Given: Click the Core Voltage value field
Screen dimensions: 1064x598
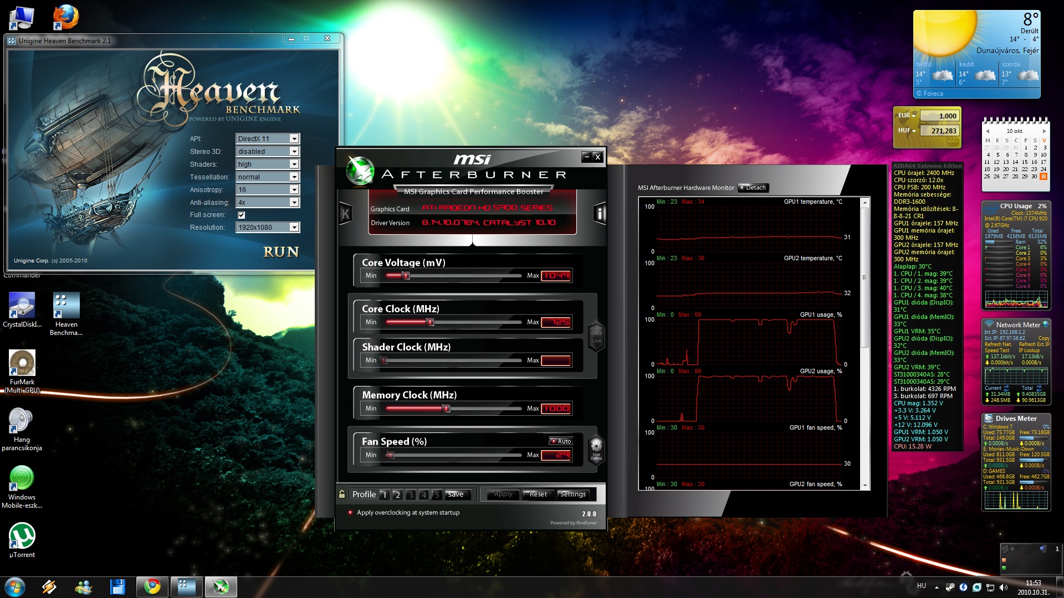Looking at the screenshot, I should [x=556, y=276].
